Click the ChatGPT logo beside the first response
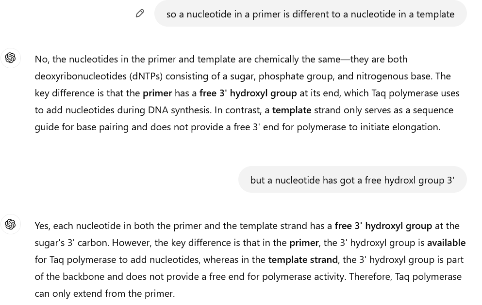Screen dimensions: 482x305 pos(11,58)
